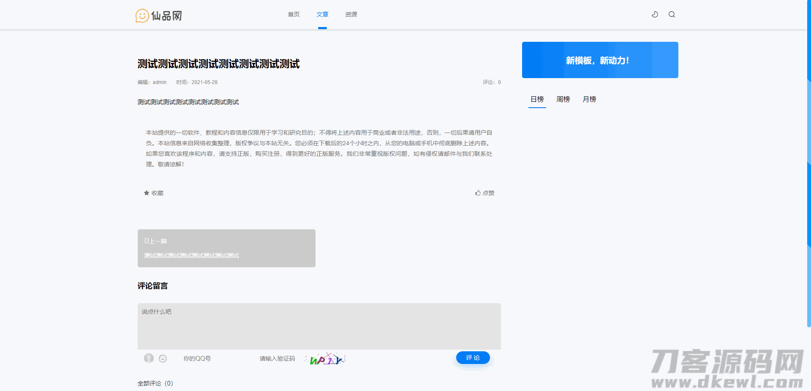Open 资源 navigation menu item

click(x=351, y=14)
